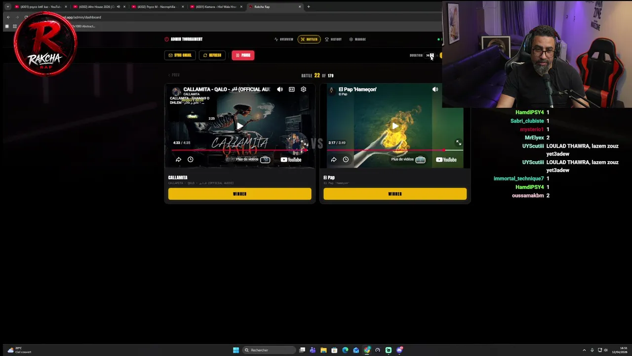Seek on the El Pap video progress bar
Screen dimensions: 632x356
tap(395, 150)
